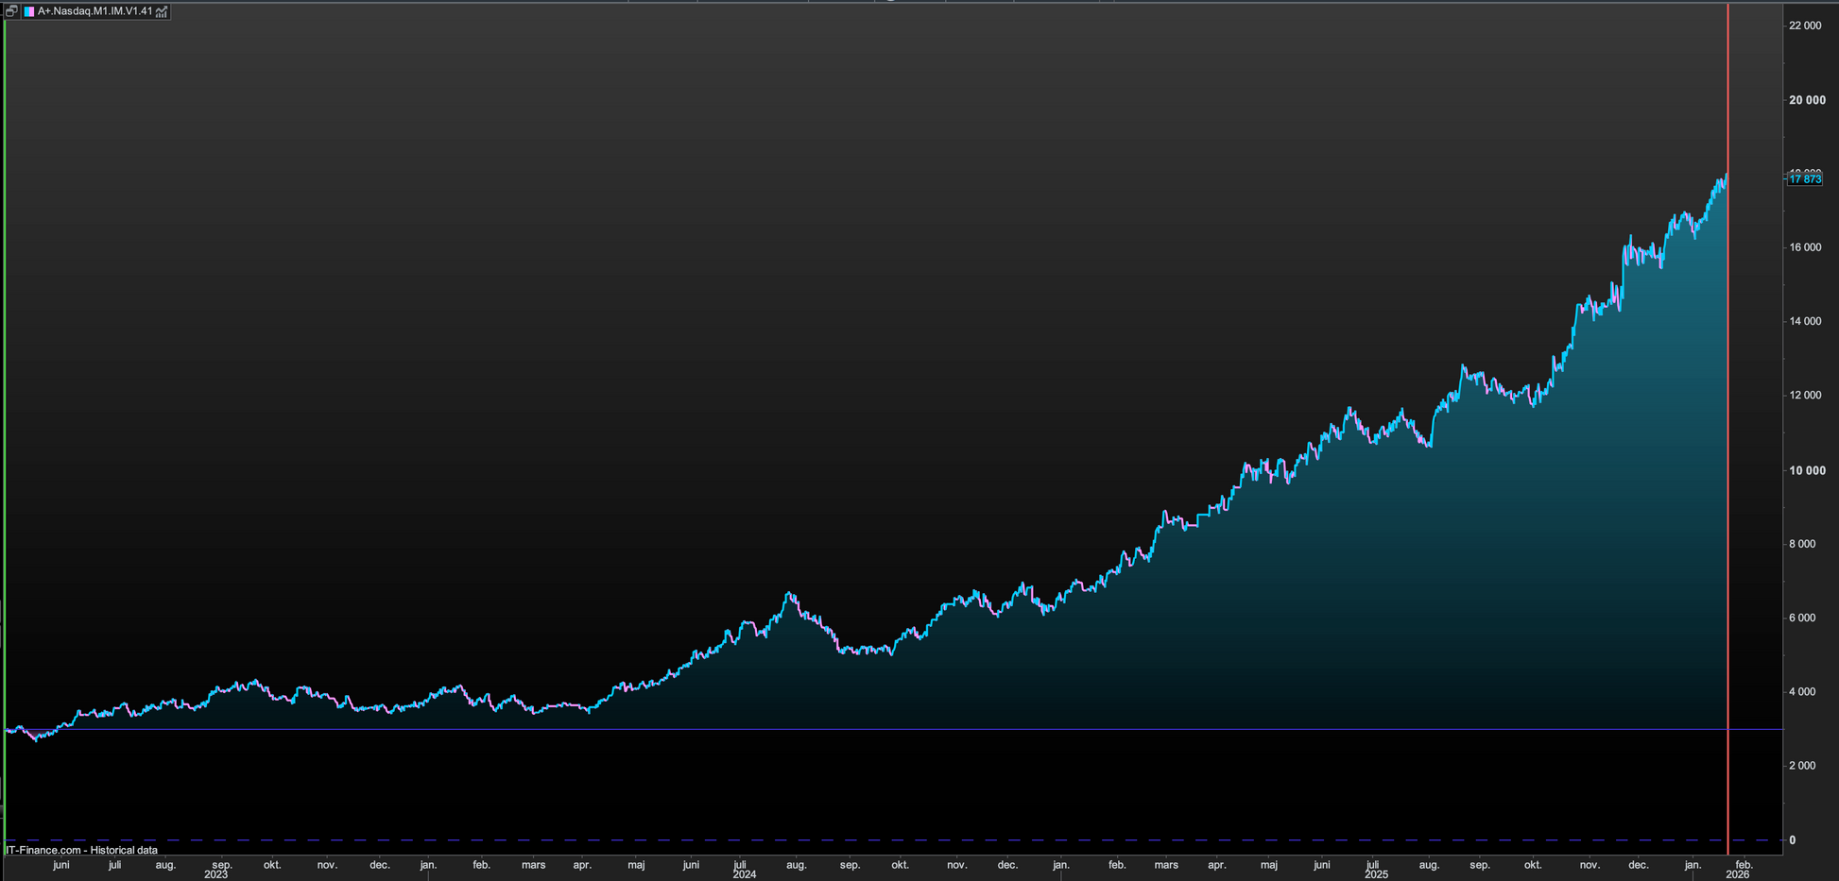Image resolution: width=1839 pixels, height=881 pixels.
Task: Click the 10 000 label on price axis
Action: coord(1806,470)
